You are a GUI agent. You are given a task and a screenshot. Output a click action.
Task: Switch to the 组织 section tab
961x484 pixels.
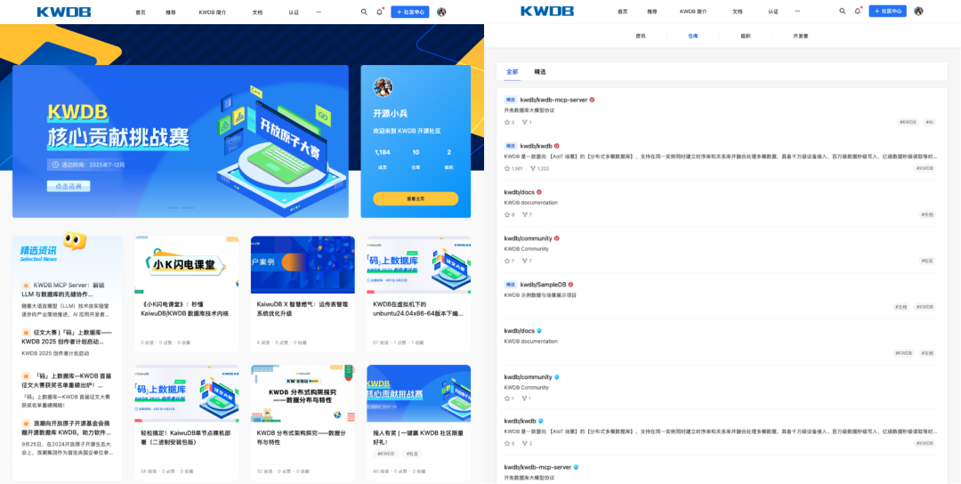[746, 36]
